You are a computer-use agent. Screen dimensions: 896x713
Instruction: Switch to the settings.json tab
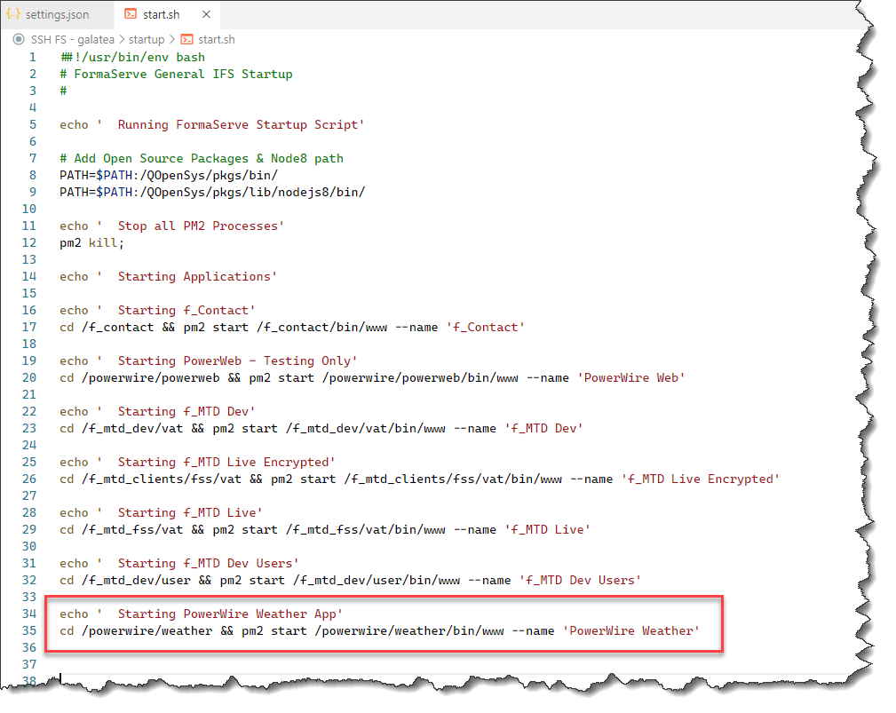[57, 14]
